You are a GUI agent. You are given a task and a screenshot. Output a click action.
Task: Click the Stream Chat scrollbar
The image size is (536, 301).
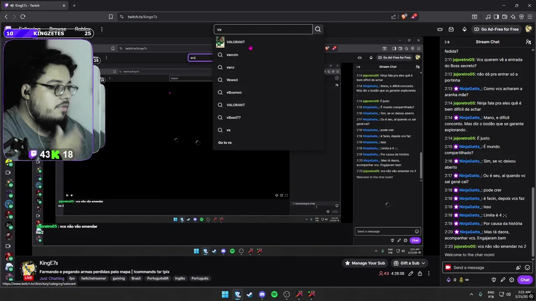[533, 221]
